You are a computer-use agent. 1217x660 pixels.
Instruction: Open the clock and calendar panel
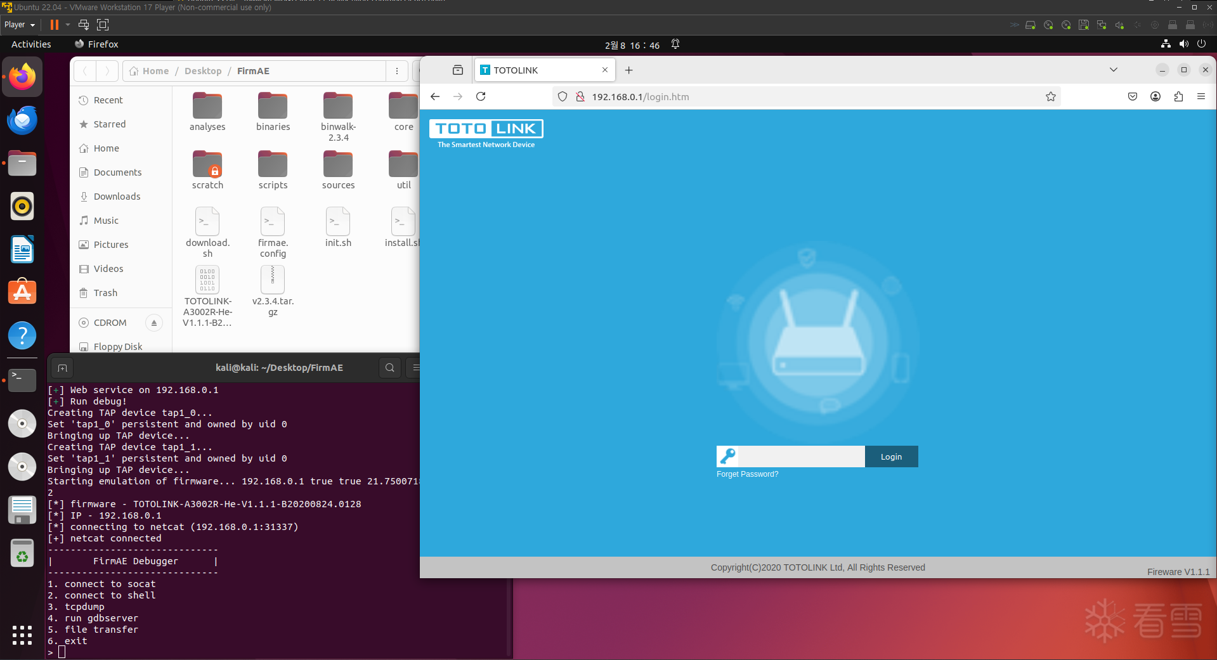tap(632, 45)
